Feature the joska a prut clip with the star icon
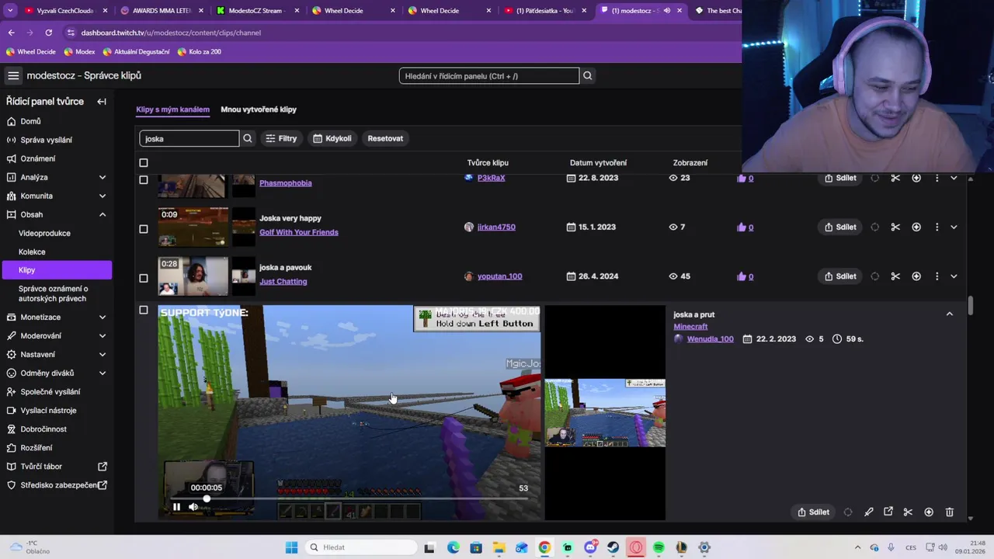 929,512
